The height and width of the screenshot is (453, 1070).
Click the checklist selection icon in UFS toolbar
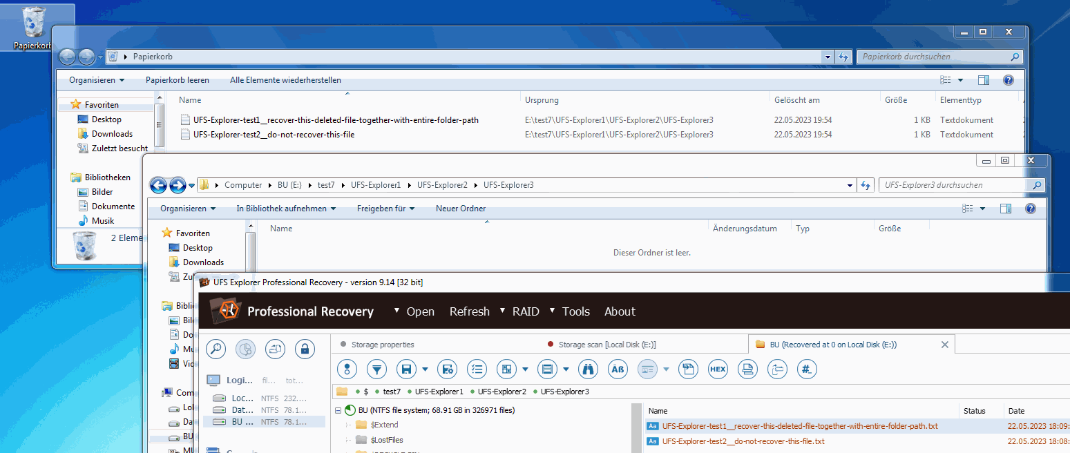pos(477,369)
